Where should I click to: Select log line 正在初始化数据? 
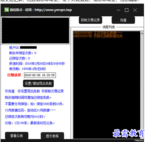98,33
